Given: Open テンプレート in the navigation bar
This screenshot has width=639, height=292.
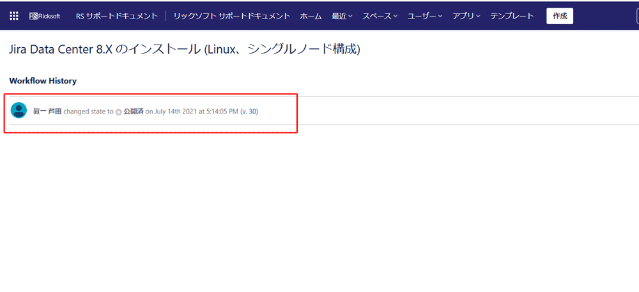Looking at the screenshot, I should point(512,17).
